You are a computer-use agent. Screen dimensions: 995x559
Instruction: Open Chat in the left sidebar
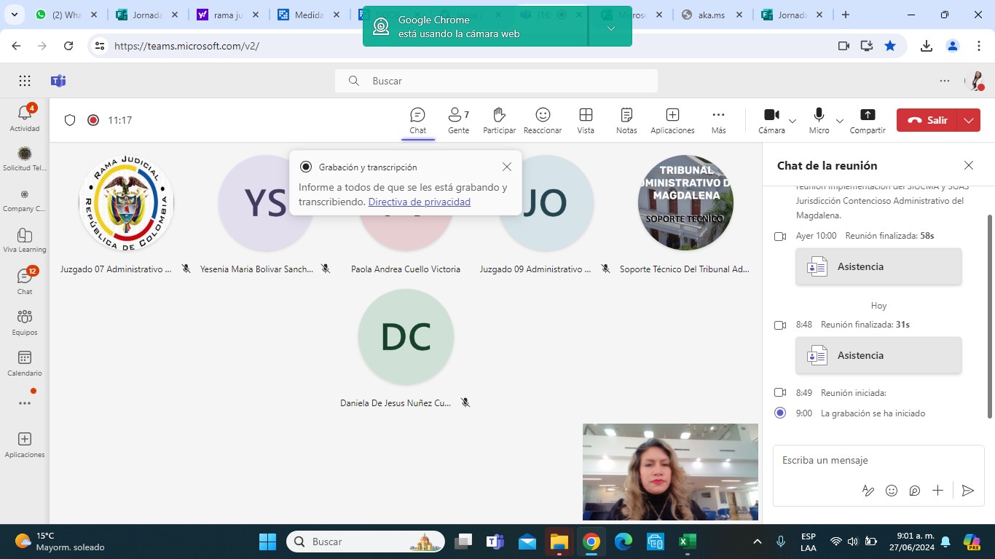click(x=25, y=282)
